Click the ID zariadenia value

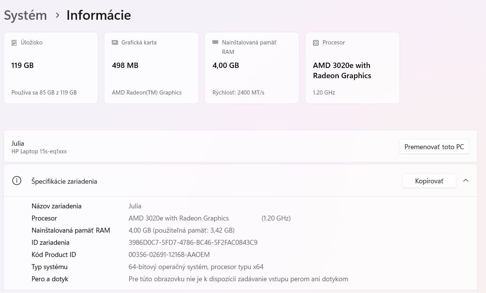(193, 243)
